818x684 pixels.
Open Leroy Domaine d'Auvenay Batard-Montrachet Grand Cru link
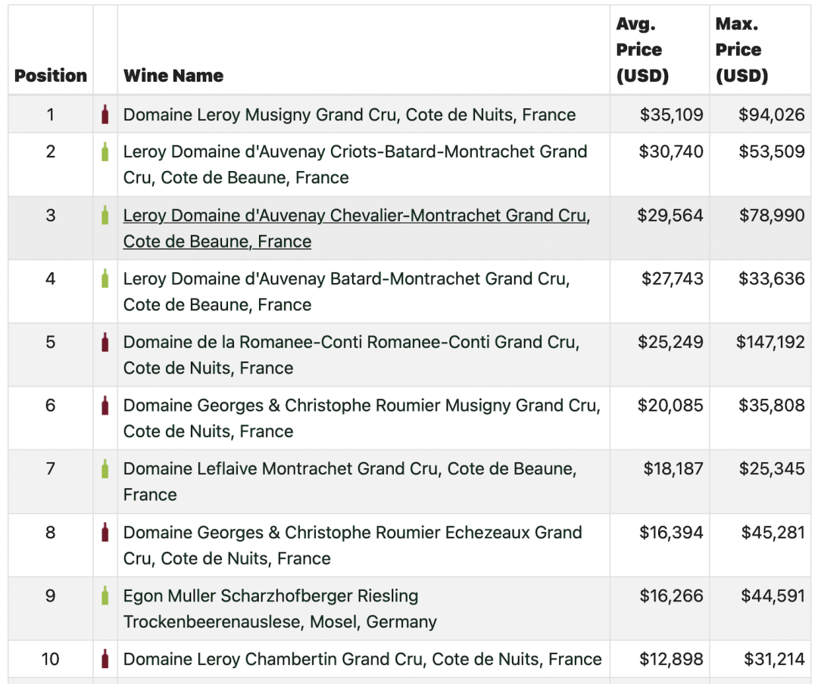[346, 291]
